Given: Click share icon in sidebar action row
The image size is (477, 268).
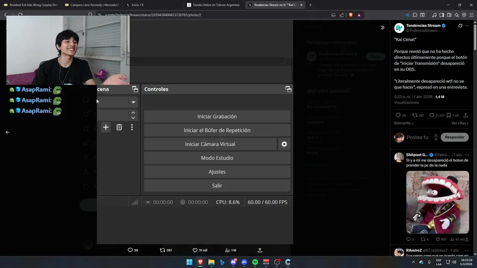Looking at the screenshot, I should click(x=466, y=115).
